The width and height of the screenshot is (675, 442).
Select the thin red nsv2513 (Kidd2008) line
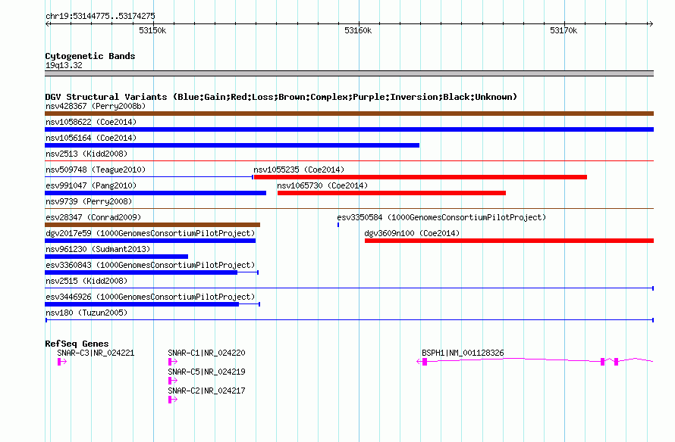click(x=349, y=161)
